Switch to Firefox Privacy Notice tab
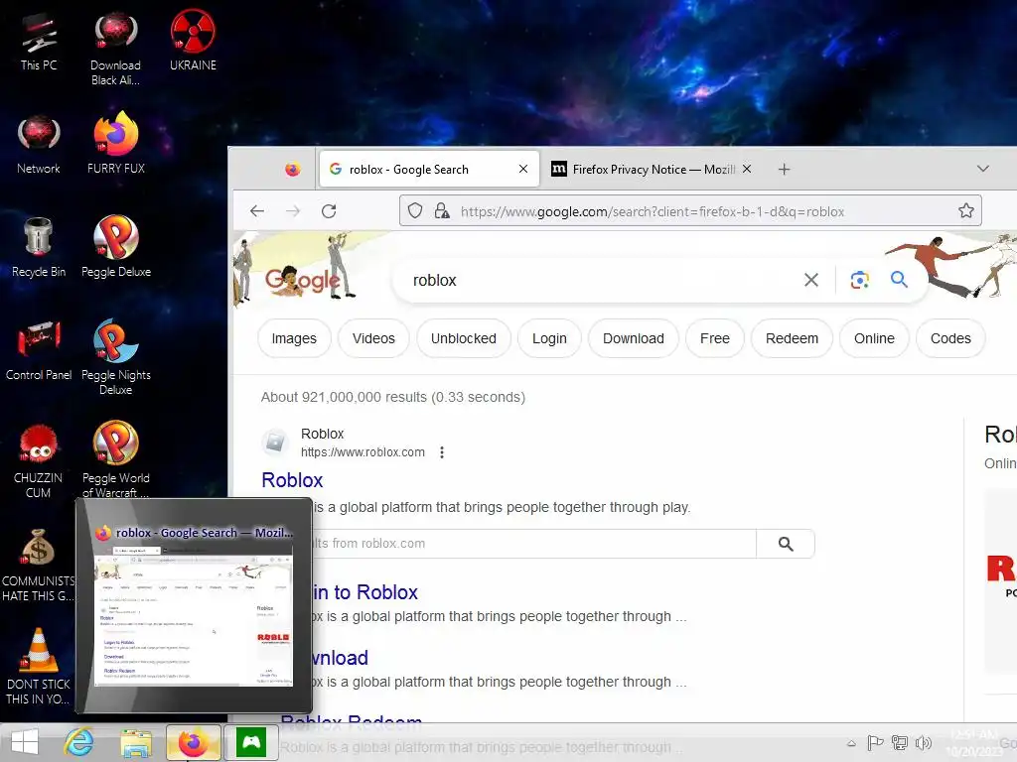The width and height of the screenshot is (1017, 762). click(x=653, y=169)
